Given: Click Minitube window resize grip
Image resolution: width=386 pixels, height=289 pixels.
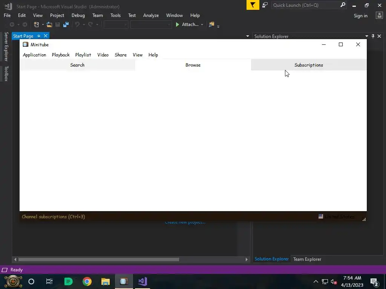Looking at the screenshot, I should (x=364, y=219).
